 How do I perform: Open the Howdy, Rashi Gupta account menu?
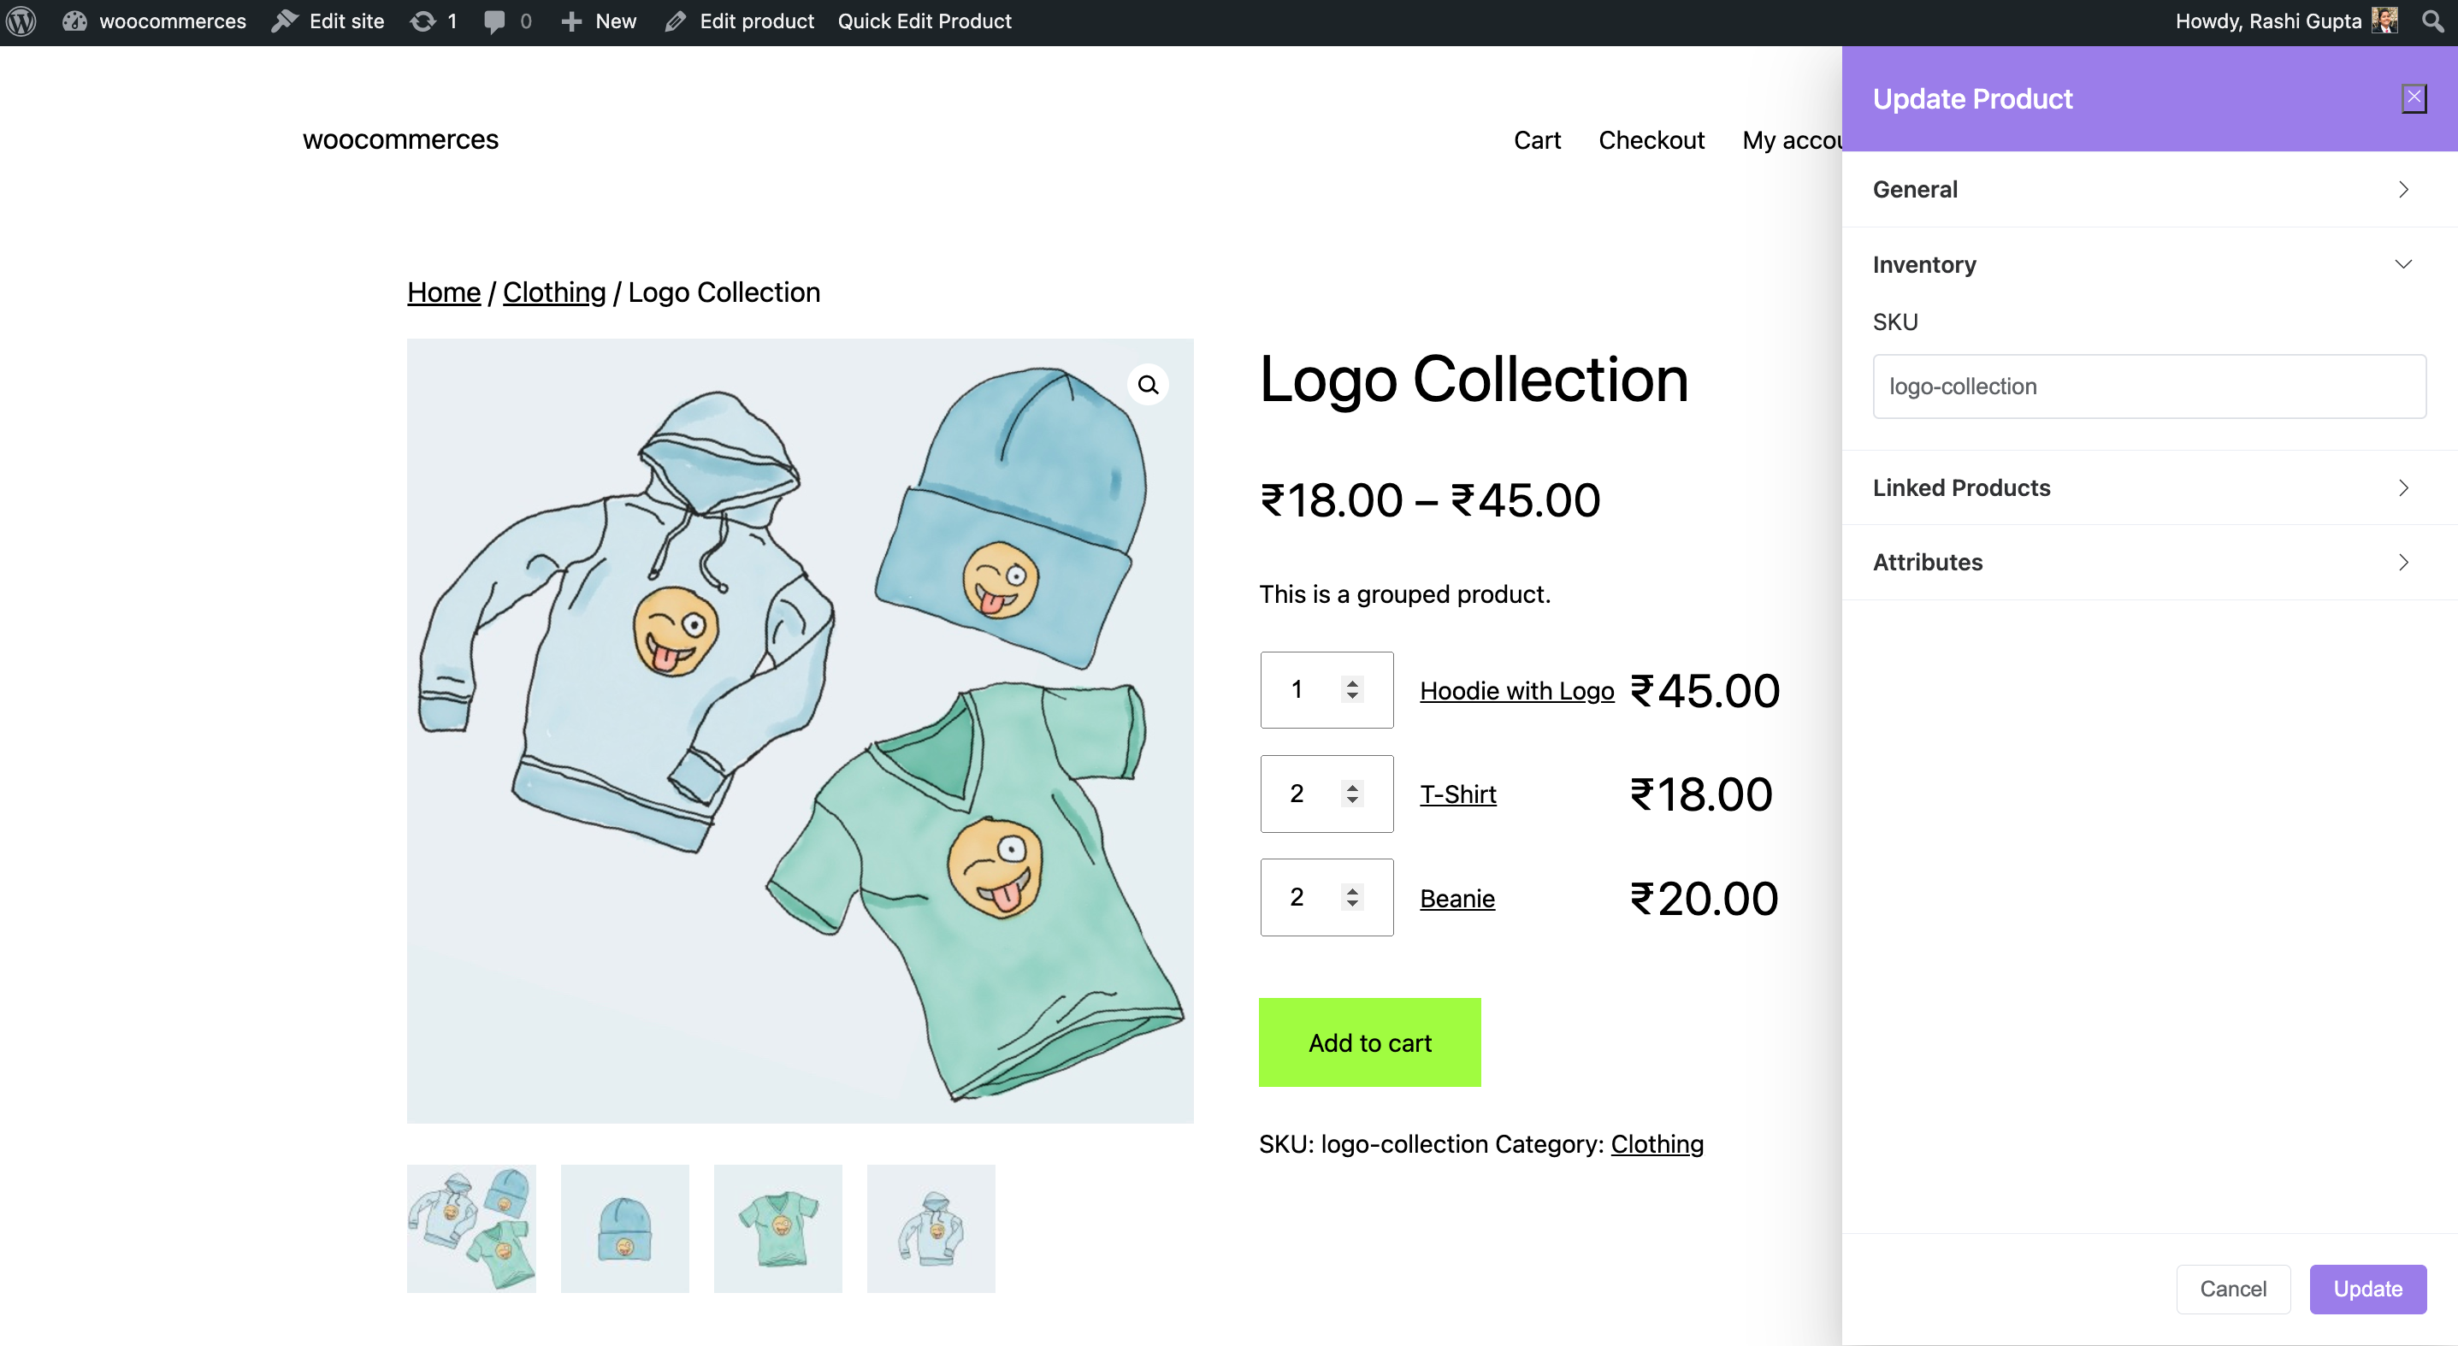[x=2286, y=21]
